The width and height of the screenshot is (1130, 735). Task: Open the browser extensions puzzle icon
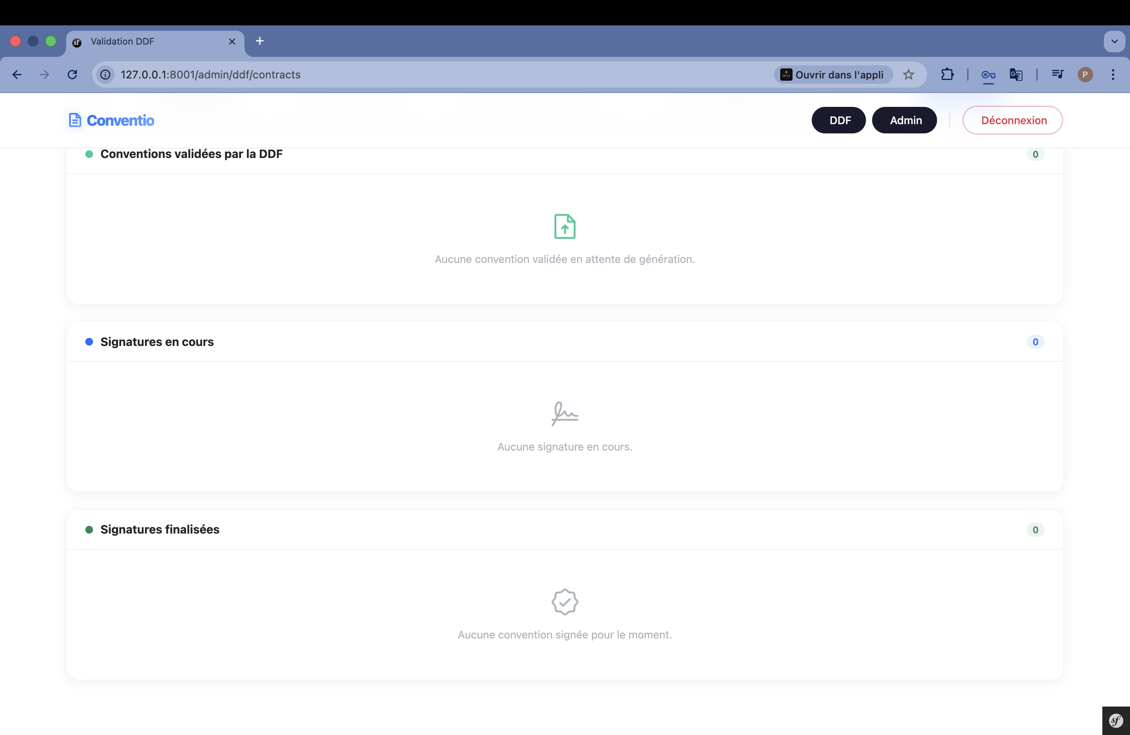click(x=948, y=75)
